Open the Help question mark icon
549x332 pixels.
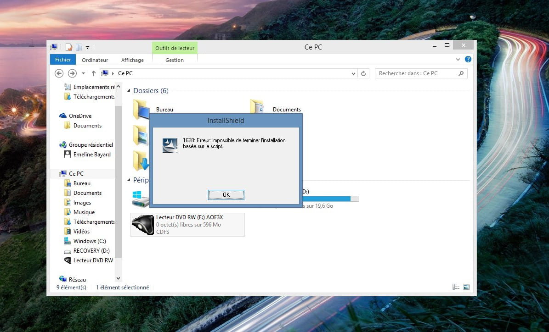pos(468,60)
